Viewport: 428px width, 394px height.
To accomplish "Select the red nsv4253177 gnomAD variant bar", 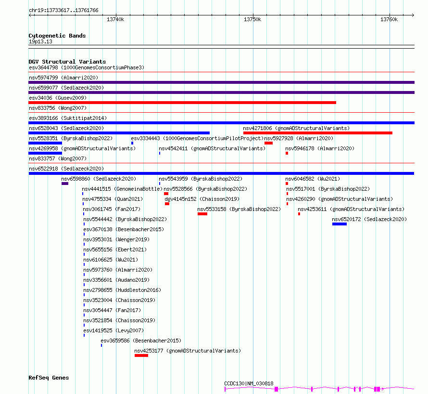I will pyautogui.click(x=141, y=355).
